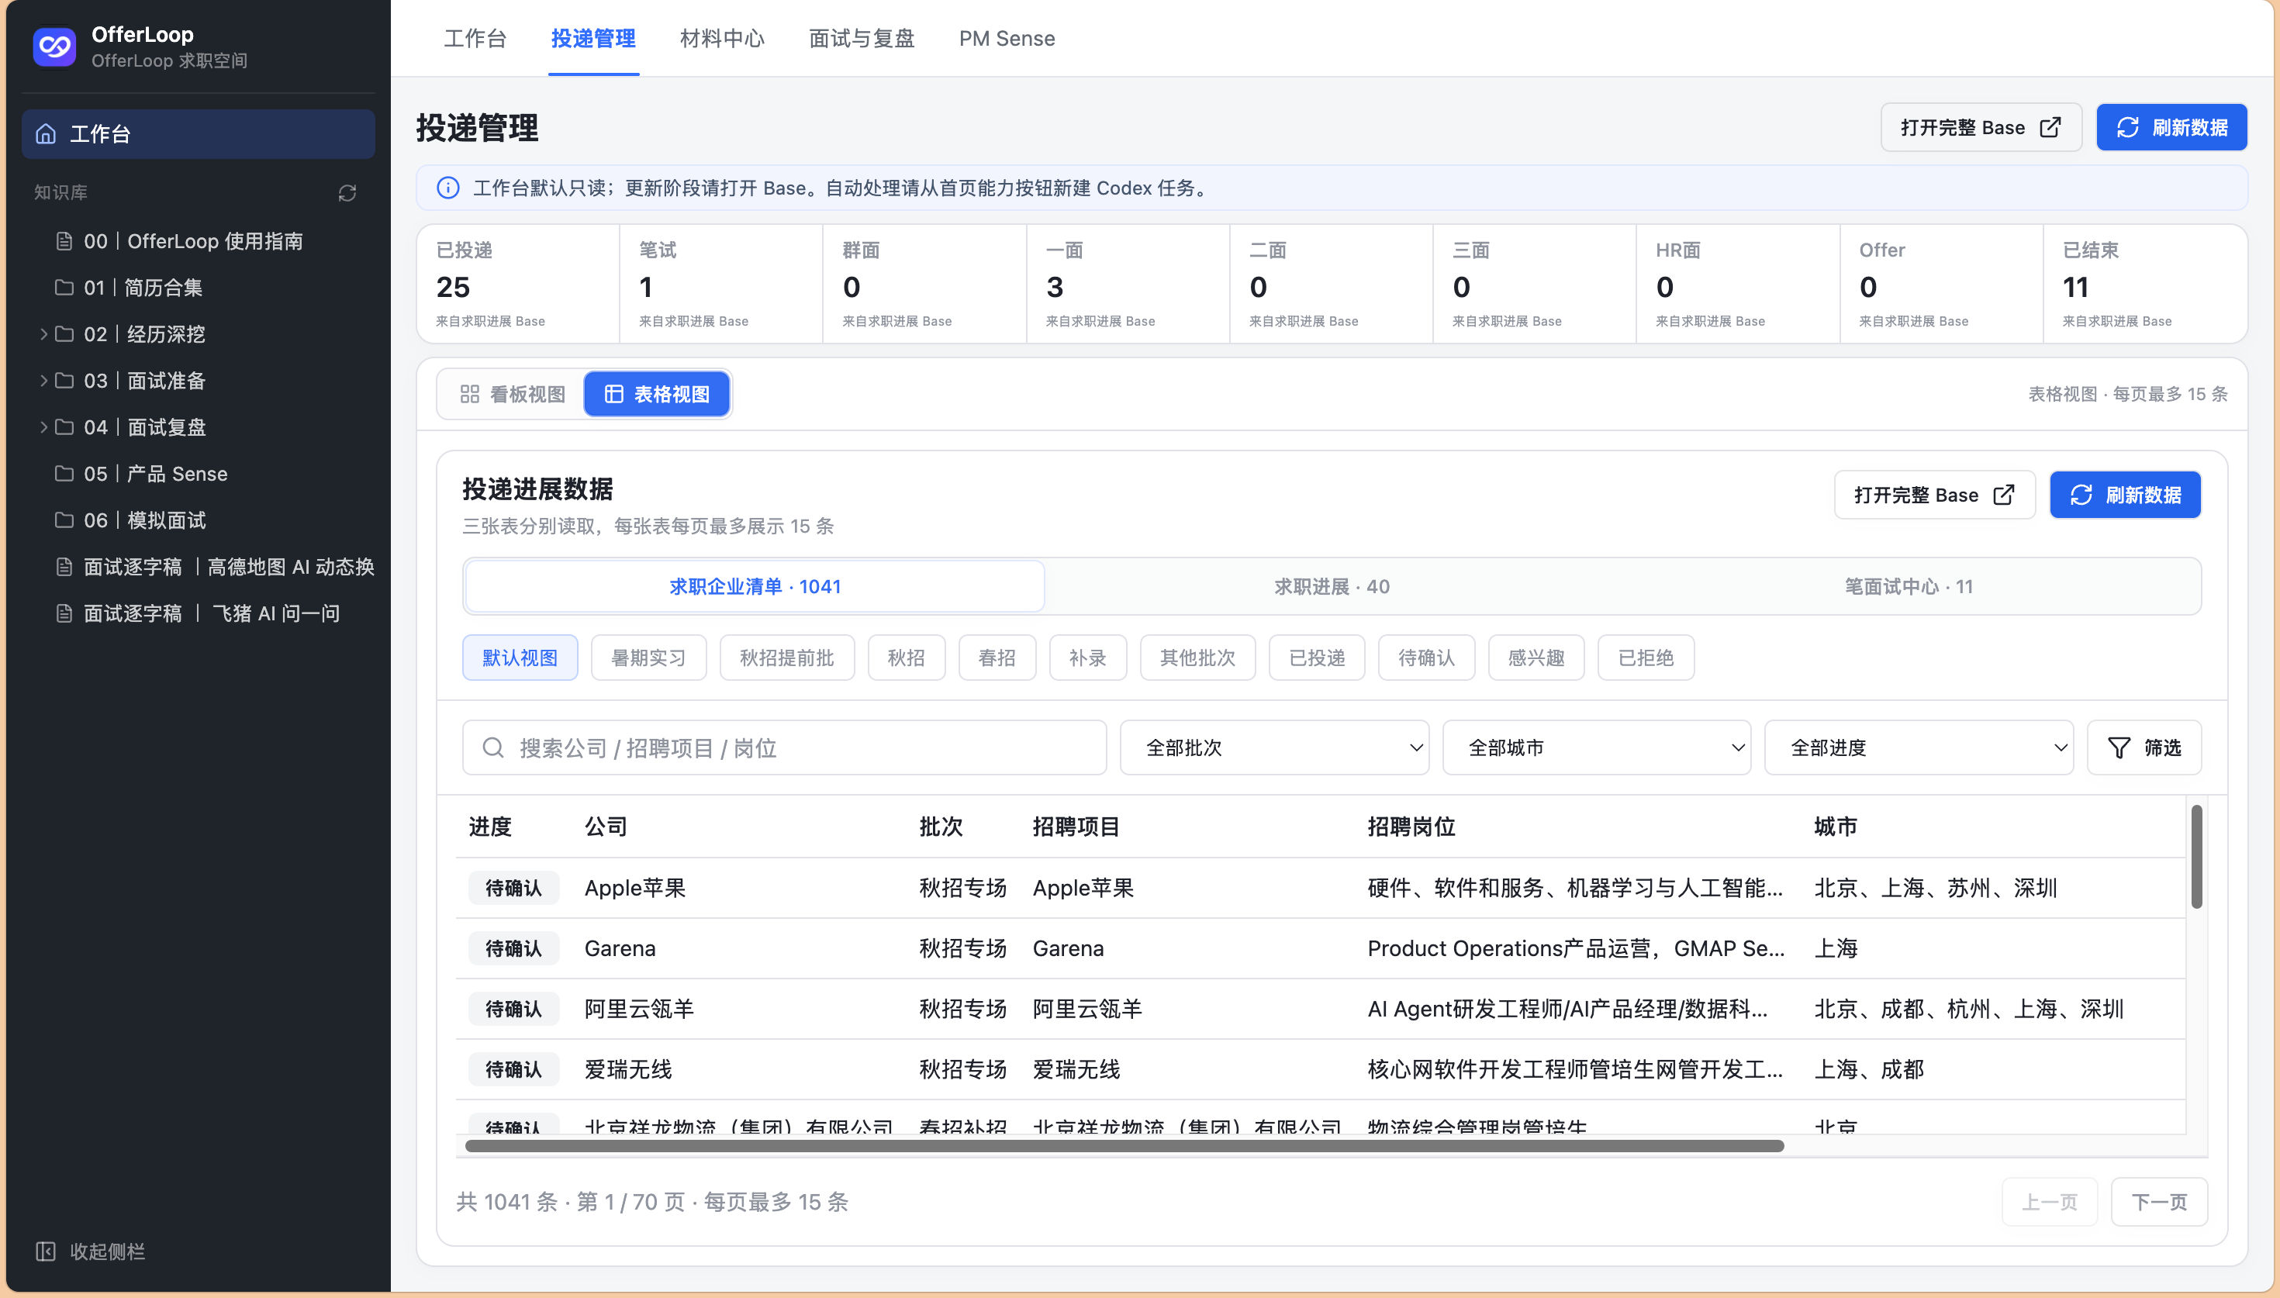Click the home icon beside 工作台
Image resolution: width=2280 pixels, height=1298 pixels.
pyautogui.click(x=46, y=133)
